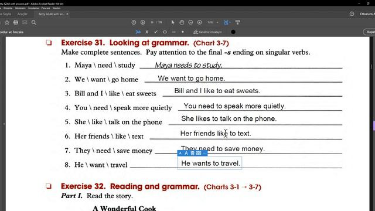Delete the text box with trash icon
This screenshot has width=375, height=211.
click(192, 153)
